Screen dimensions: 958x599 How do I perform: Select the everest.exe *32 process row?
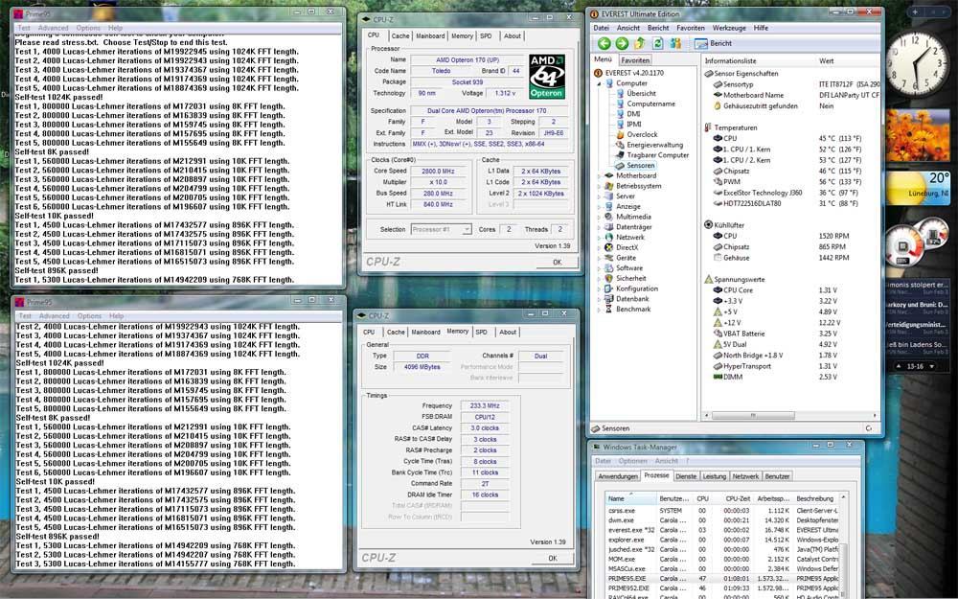click(722, 531)
